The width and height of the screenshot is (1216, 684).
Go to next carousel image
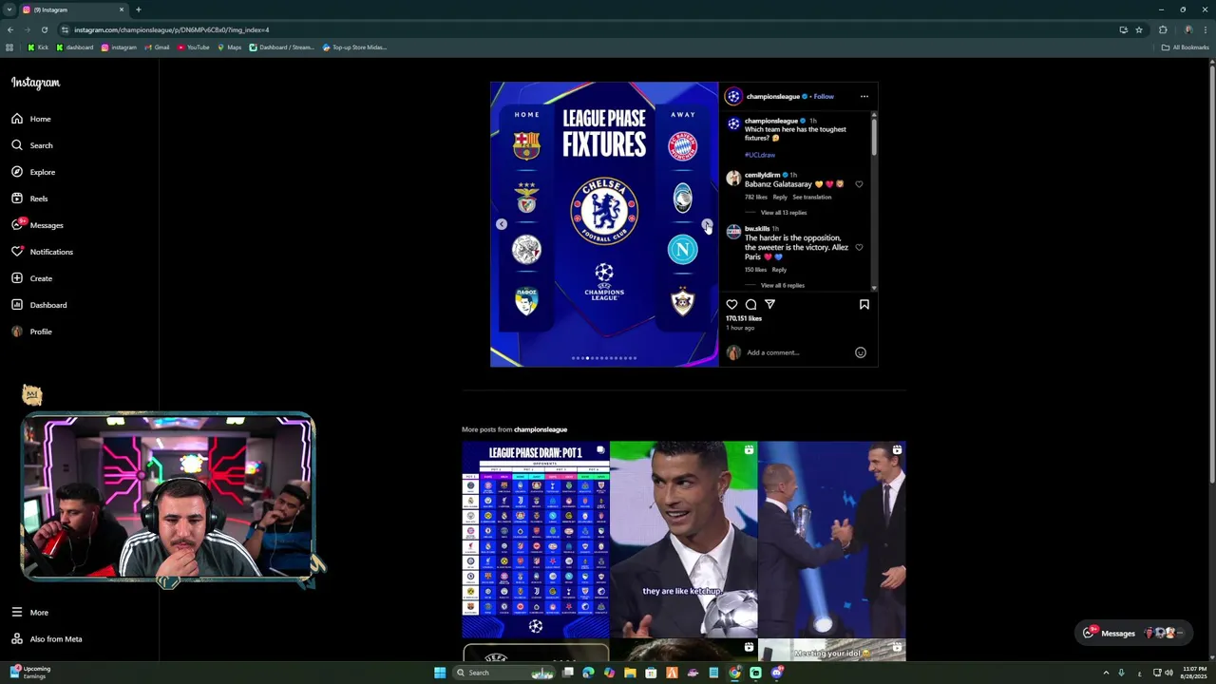click(707, 224)
